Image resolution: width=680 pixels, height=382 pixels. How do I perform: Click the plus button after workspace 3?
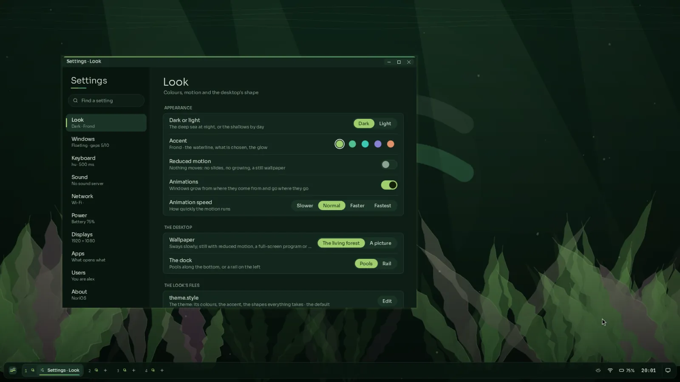tap(134, 371)
